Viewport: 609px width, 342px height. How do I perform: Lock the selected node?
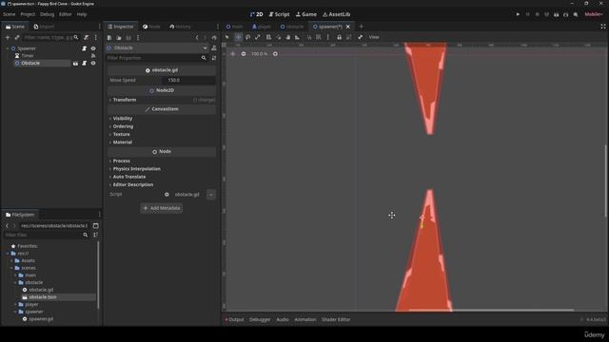coord(339,37)
